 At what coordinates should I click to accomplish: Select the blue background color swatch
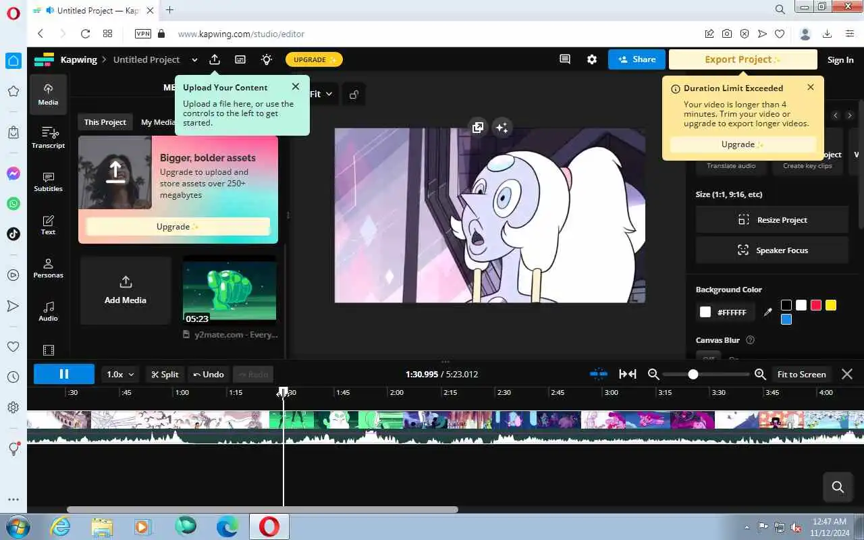(786, 319)
